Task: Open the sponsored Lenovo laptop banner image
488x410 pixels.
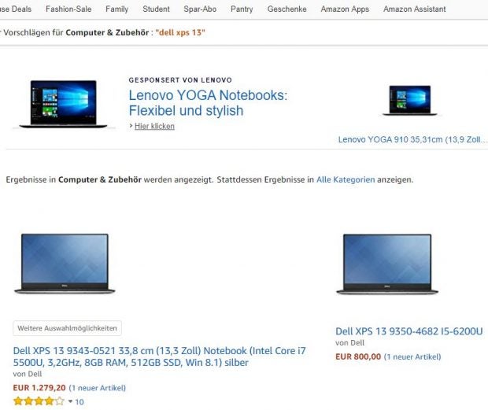Action: 64,104
